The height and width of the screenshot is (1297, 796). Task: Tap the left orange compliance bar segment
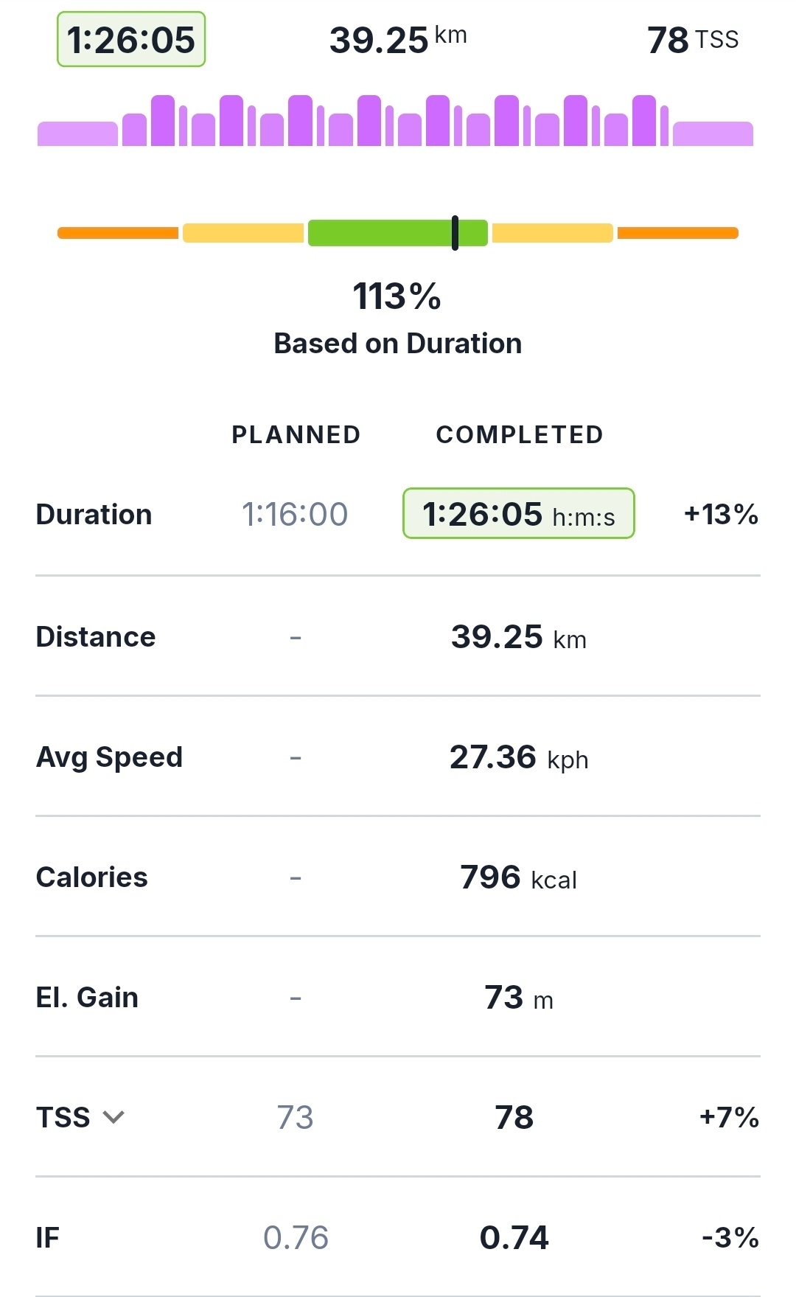(x=118, y=233)
